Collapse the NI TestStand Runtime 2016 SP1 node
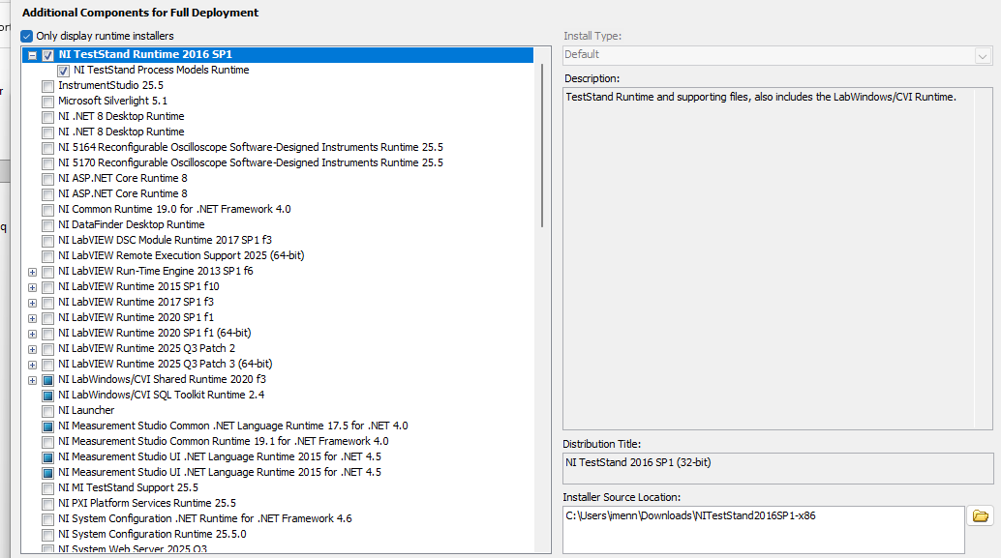This screenshot has height=558, width=1001. [x=33, y=55]
